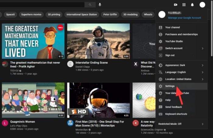213x138 pixels.
Task: Click the Location globe icon
Action: (160, 79)
